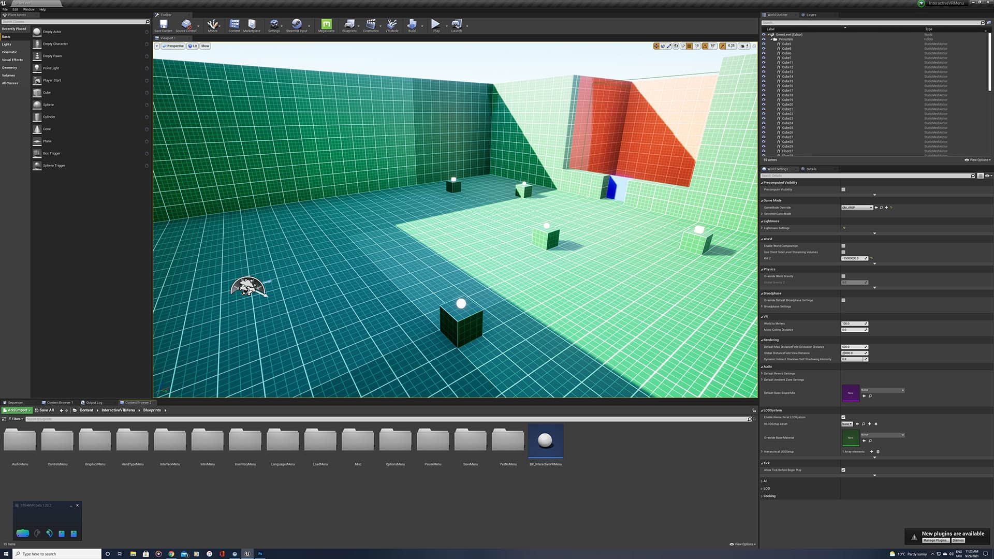Hide Cube2 using its eye icon
Viewport: 994px width, 559px height.
click(x=763, y=44)
